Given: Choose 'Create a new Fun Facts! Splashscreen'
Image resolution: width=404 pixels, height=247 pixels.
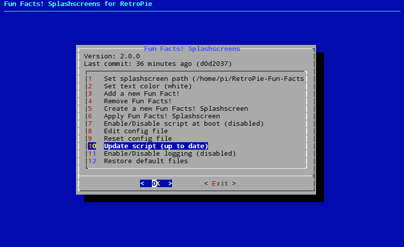Looking at the screenshot, I should click(x=168, y=108).
